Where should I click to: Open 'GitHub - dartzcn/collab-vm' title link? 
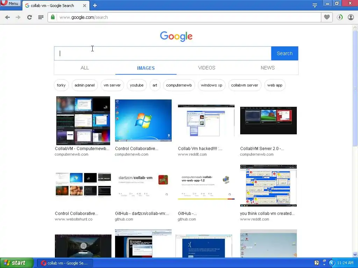point(142,214)
